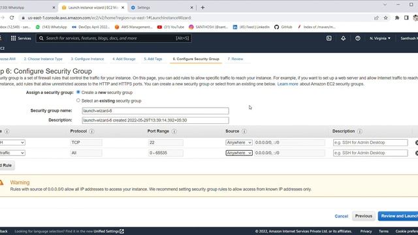The height and width of the screenshot is (235, 418).
Task: Expand the N. Virginia region menu
Action: click(380, 39)
